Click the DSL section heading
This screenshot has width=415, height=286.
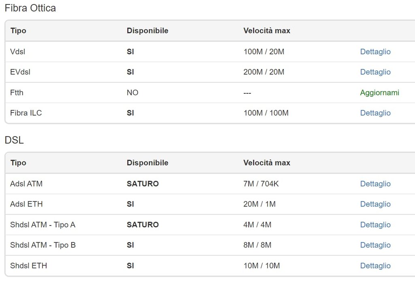coord(14,140)
